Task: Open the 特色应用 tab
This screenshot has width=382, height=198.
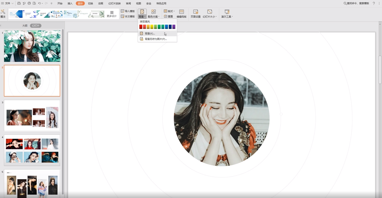Action: point(161,3)
